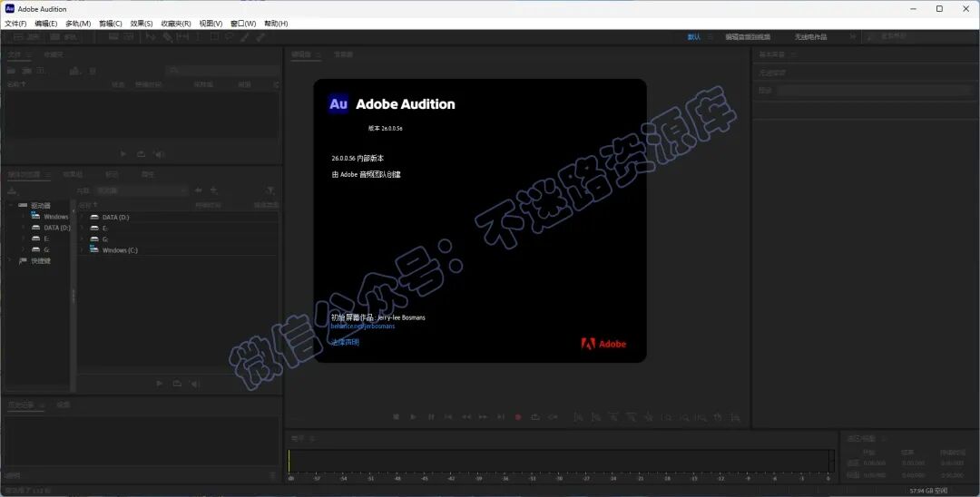This screenshot has width=980, height=497.
Task: Switch to the 编辑音频到视频 workspace
Action: coord(748,37)
